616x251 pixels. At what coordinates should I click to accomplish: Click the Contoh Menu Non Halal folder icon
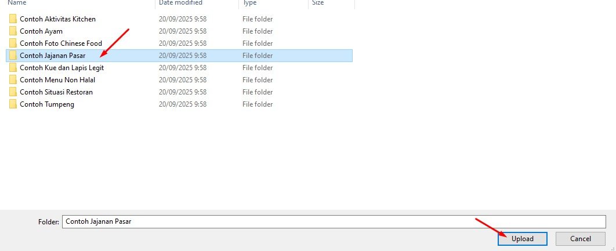click(13, 80)
